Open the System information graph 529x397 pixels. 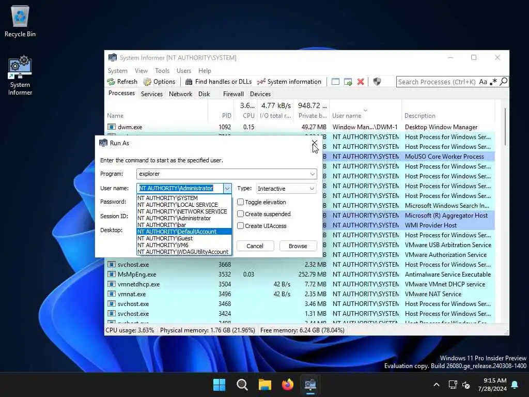click(289, 82)
